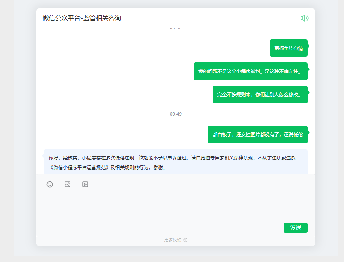Click the send video icon
This screenshot has width=344, height=262.
[85, 184]
